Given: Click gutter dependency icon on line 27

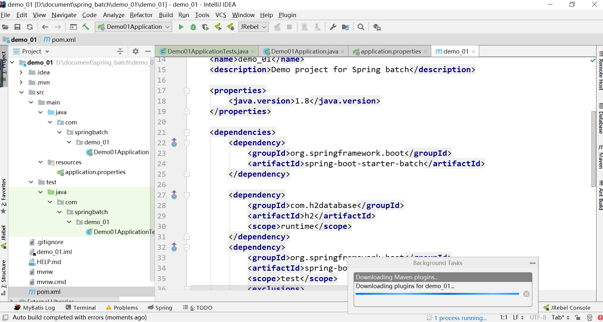Looking at the screenshot, I should [174, 195].
